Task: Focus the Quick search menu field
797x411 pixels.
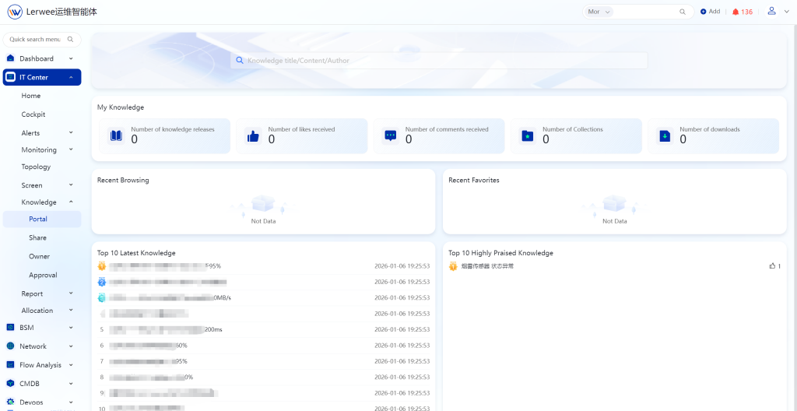Action: (36, 39)
